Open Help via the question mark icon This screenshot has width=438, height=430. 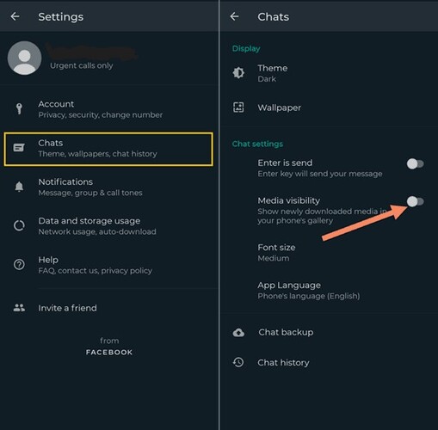pyautogui.click(x=19, y=264)
